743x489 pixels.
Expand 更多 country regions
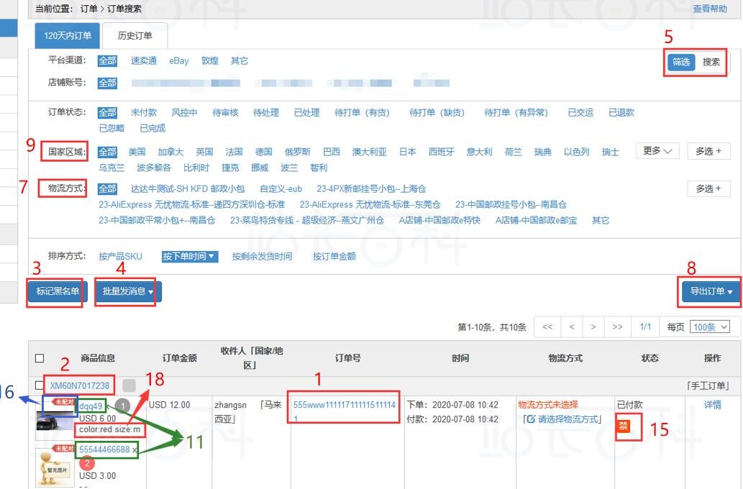[x=657, y=152]
